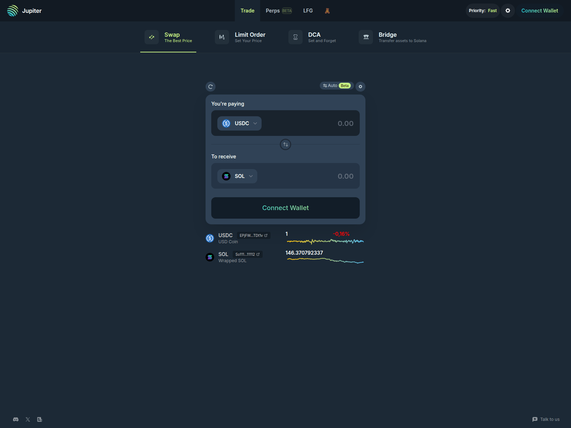
Task: Click the USDC coin icon in info row
Action: click(210, 238)
